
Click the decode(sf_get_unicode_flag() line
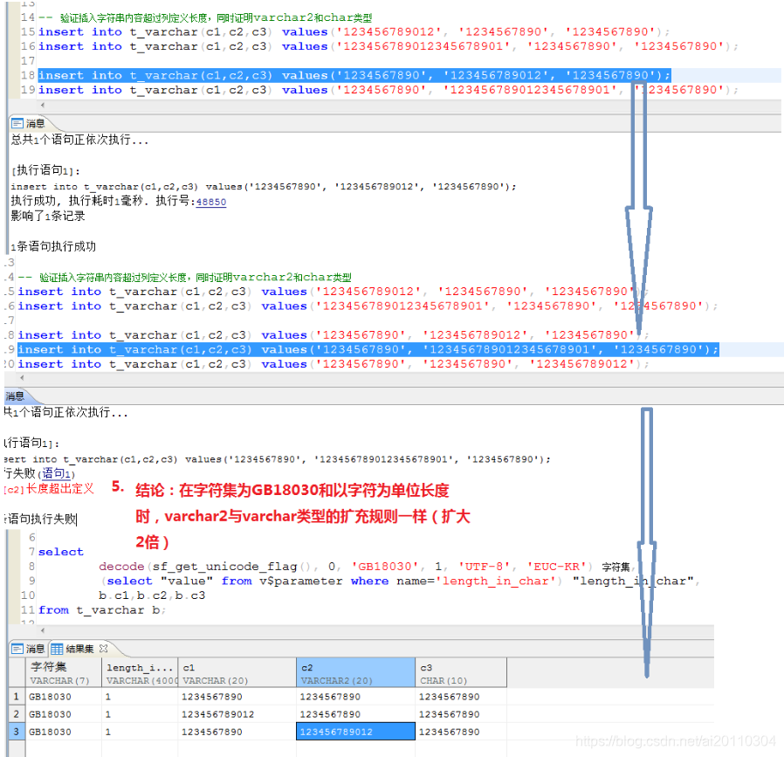pos(367,567)
